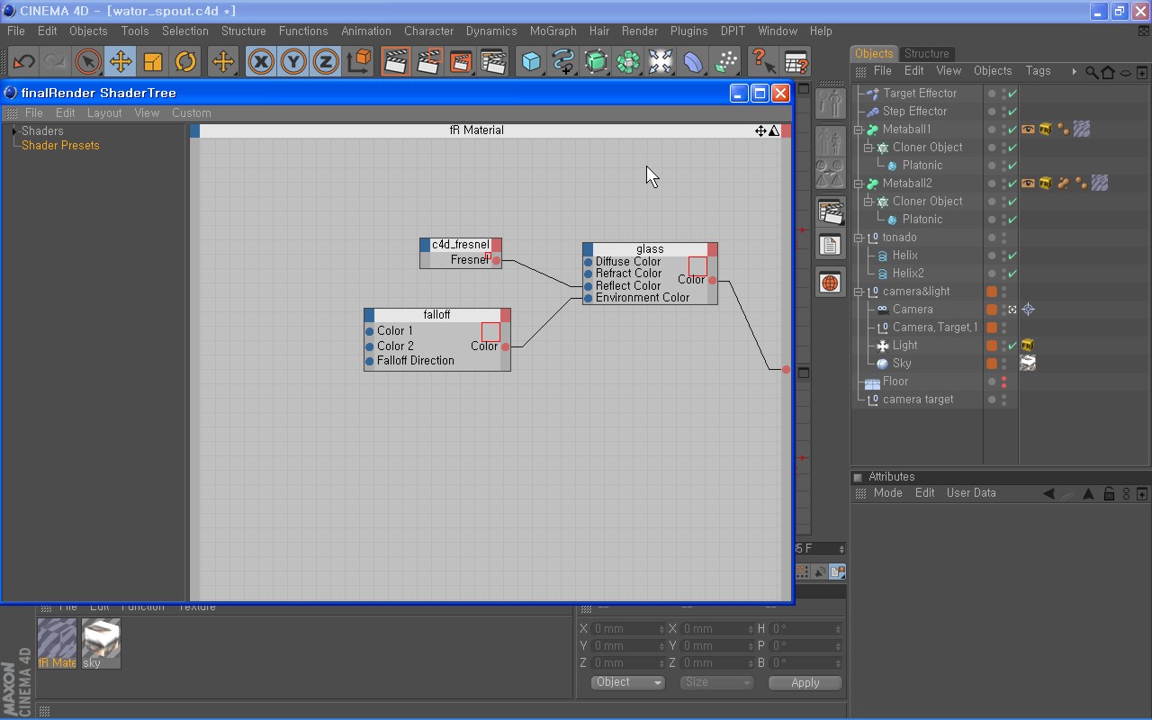Toggle enable checkmark for Metaball2

(1012, 184)
